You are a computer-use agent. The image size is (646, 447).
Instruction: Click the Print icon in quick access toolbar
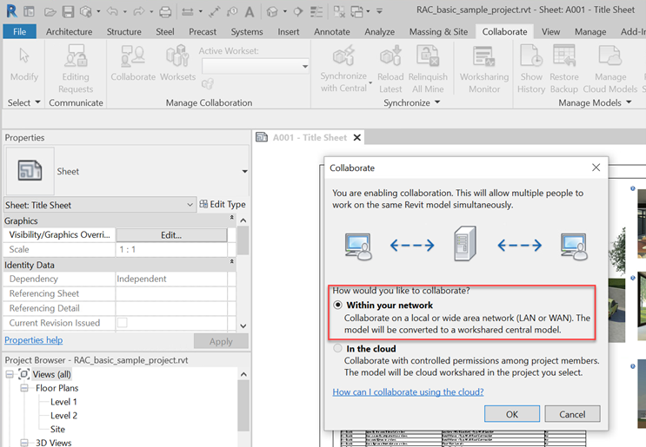tap(165, 12)
